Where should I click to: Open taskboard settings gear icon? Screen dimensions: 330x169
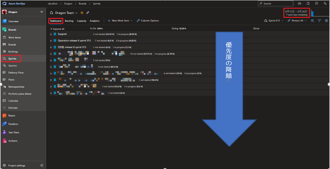[327, 21]
